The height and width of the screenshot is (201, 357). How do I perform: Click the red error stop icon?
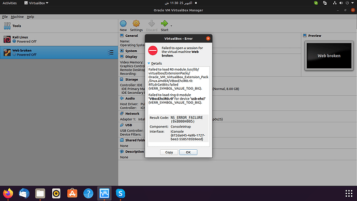[153, 50]
